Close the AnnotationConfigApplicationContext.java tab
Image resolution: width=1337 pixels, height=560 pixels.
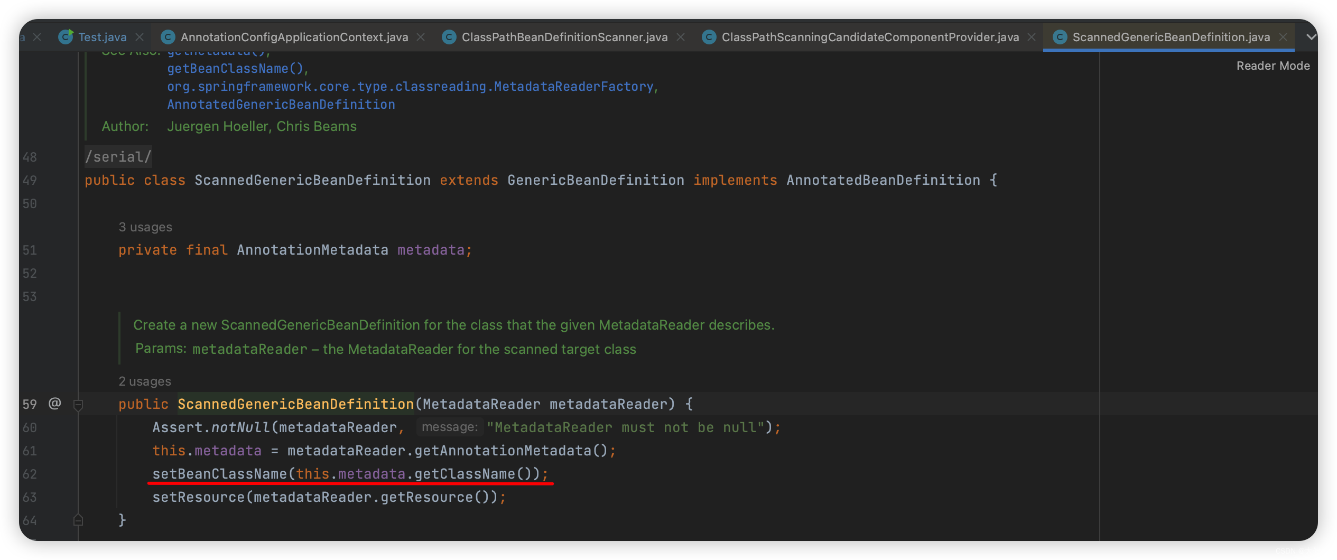click(x=421, y=37)
